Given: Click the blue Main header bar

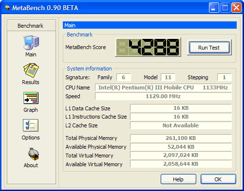Looking at the screenshot, I should (x=150, y=25).
